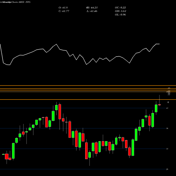This screenshot has height=176, width=176.
Task: Select the low price reading L: 41.46
Action: 92,11
